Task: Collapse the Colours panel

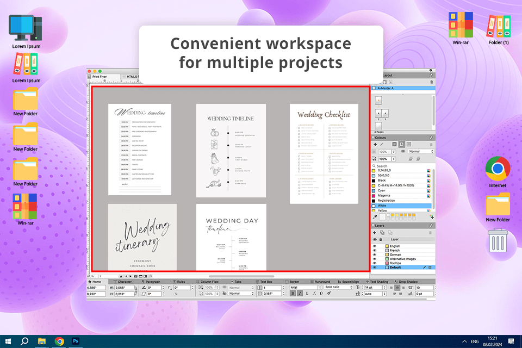Action: 373,138
